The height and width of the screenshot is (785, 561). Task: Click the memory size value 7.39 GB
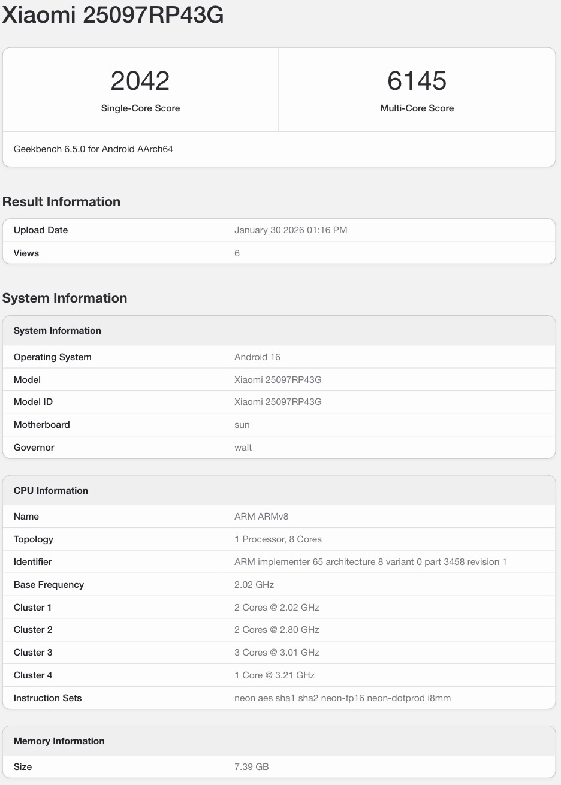[x=251, y=767]
